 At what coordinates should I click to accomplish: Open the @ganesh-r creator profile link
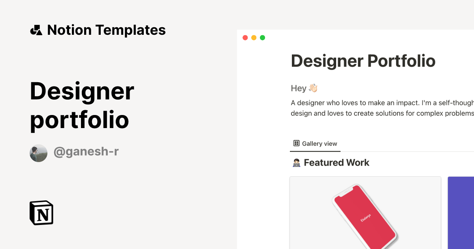coord(86,151)
